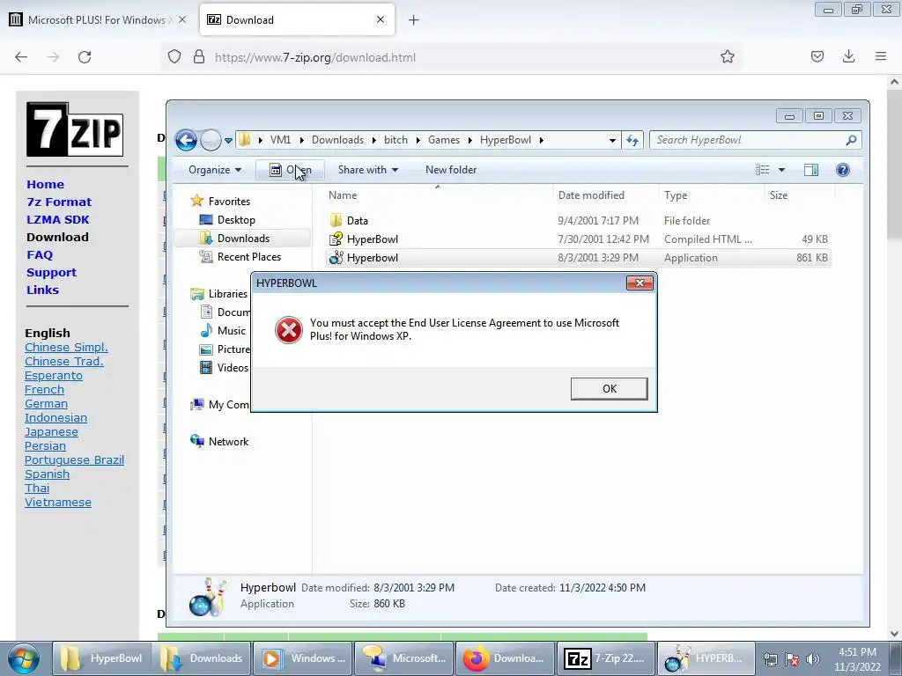Click the 7-ZIP logo
902x676 pixels.
pos(75,129)
